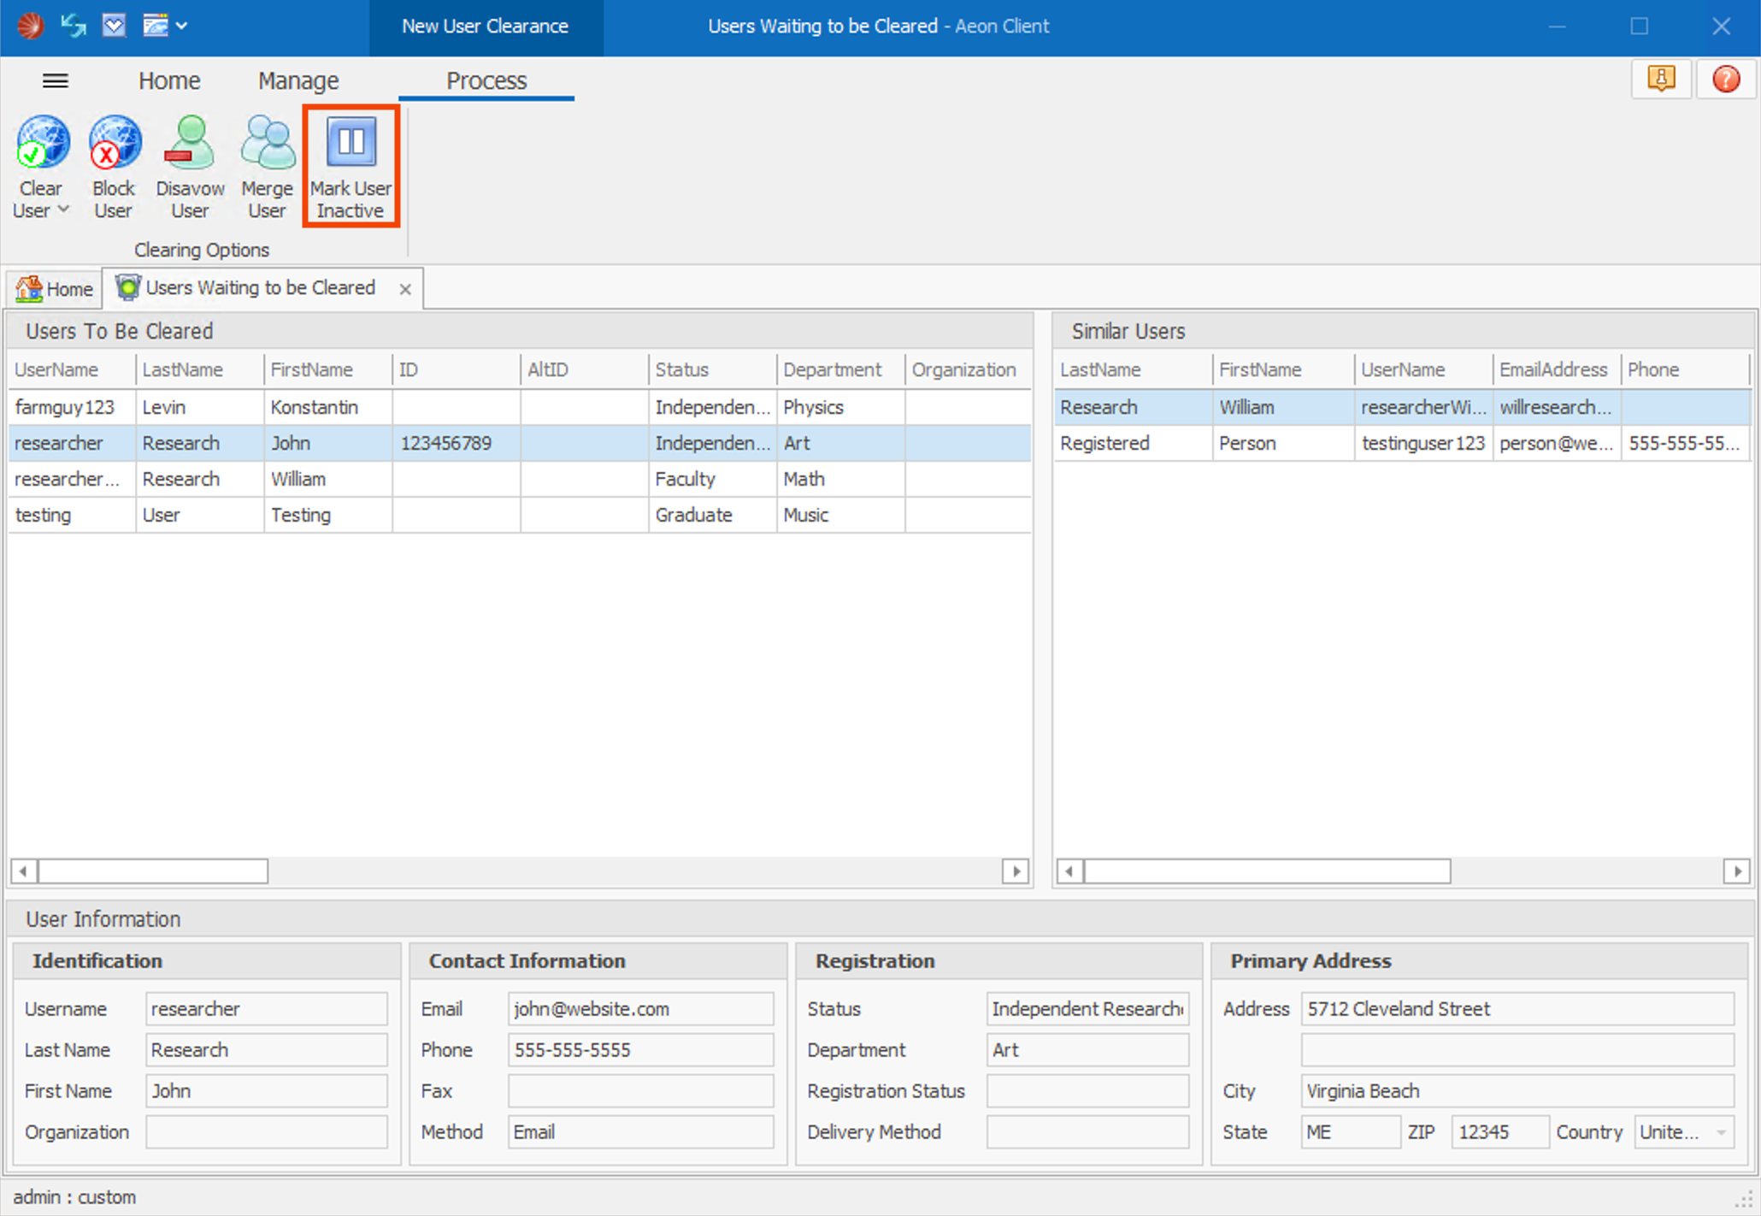Open the hamburger menu

55,80
